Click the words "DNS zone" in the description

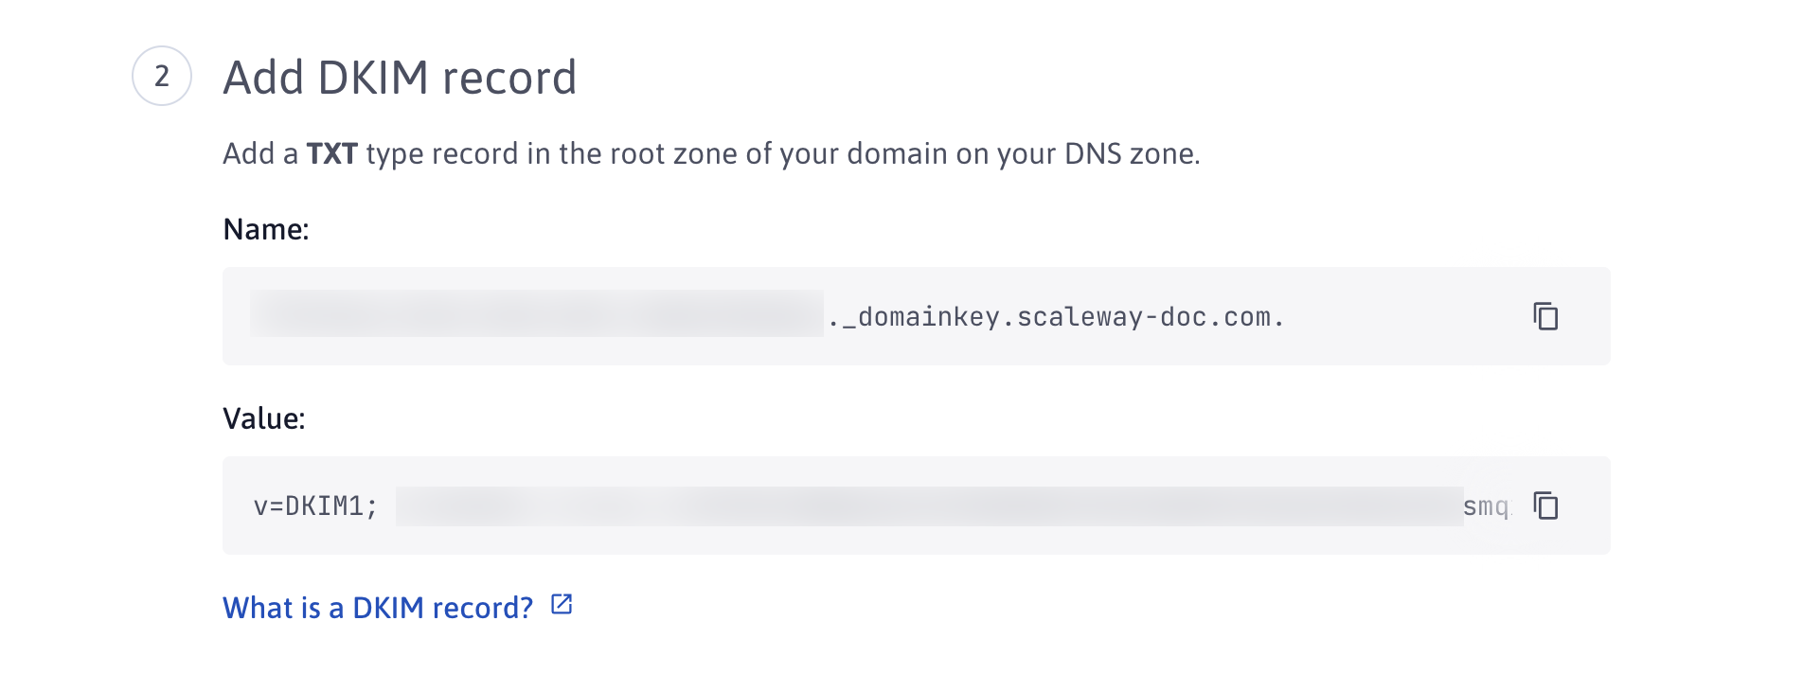[x=1129, y=153]
